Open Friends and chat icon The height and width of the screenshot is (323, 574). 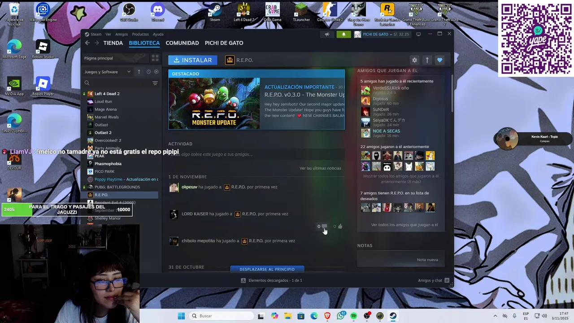click(447, 280)
